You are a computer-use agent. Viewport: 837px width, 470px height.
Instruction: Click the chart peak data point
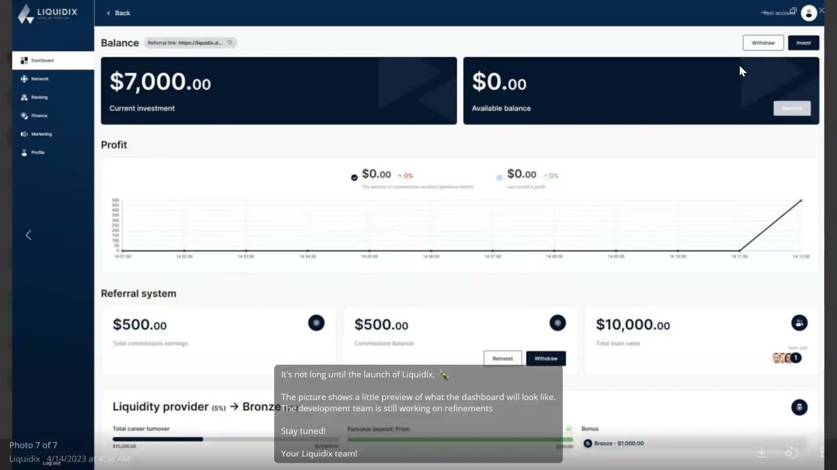coord(801,200)
